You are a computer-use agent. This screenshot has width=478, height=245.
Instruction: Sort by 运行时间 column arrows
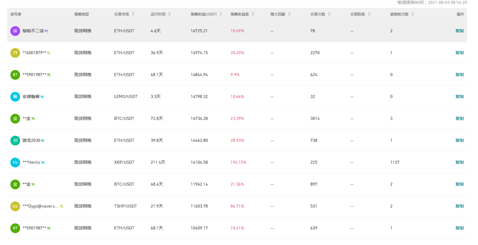click(169, 14)
